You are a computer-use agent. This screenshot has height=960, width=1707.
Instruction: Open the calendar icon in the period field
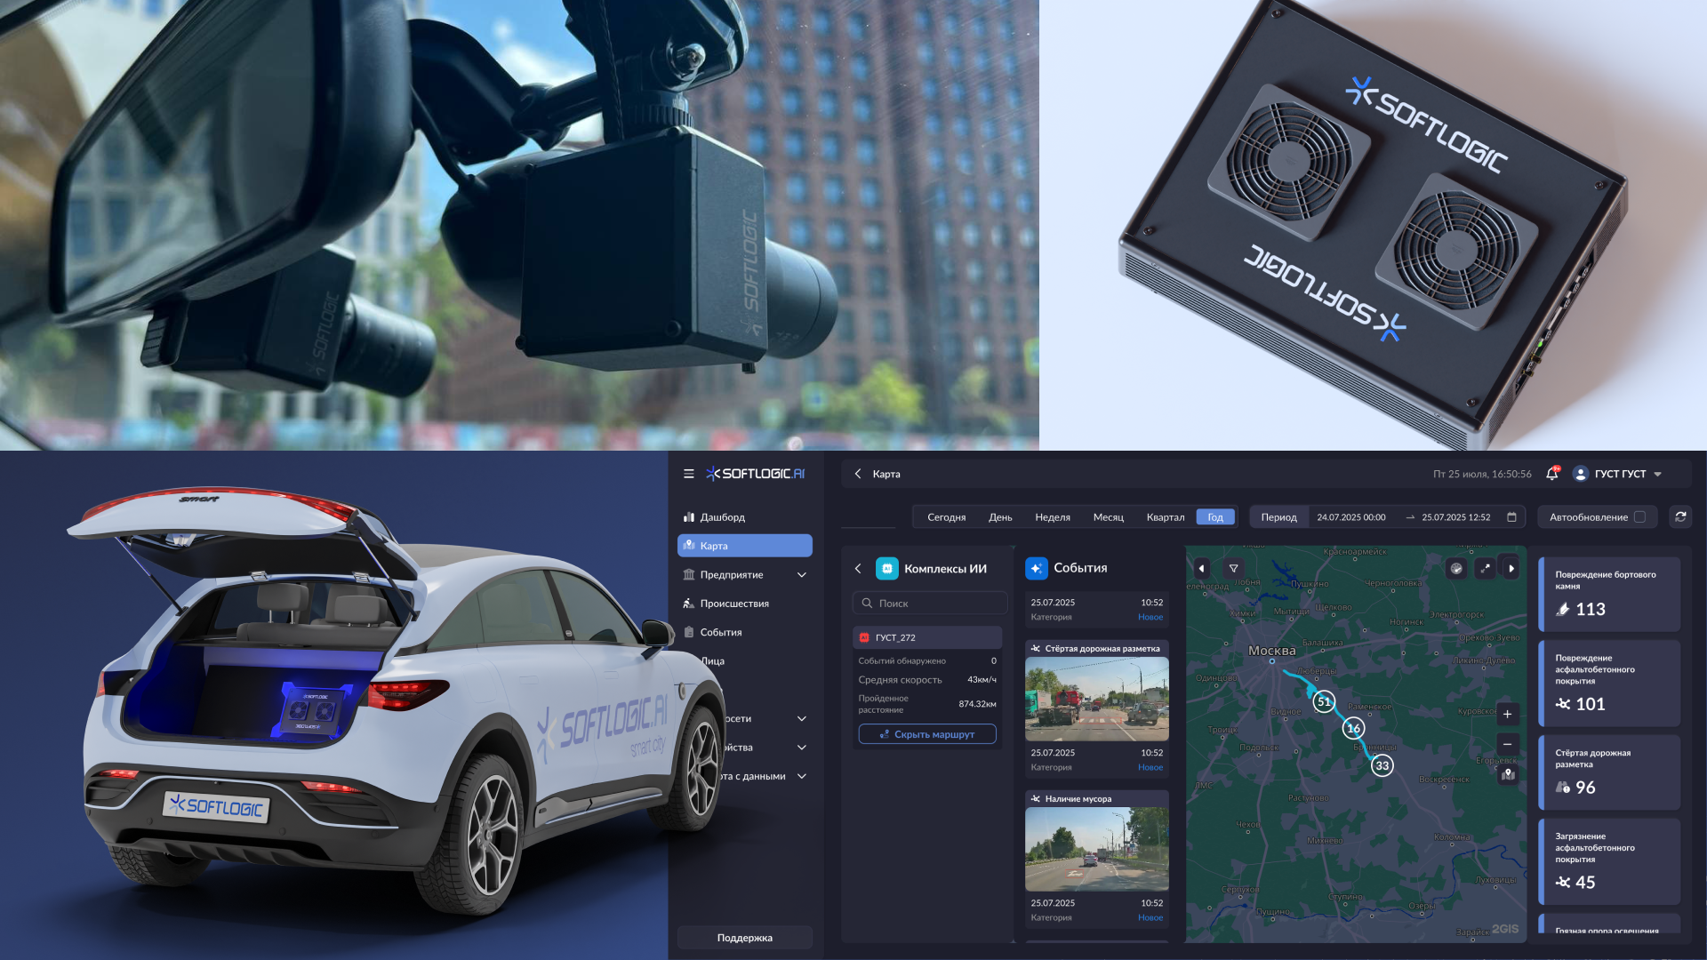(1511, 516)
